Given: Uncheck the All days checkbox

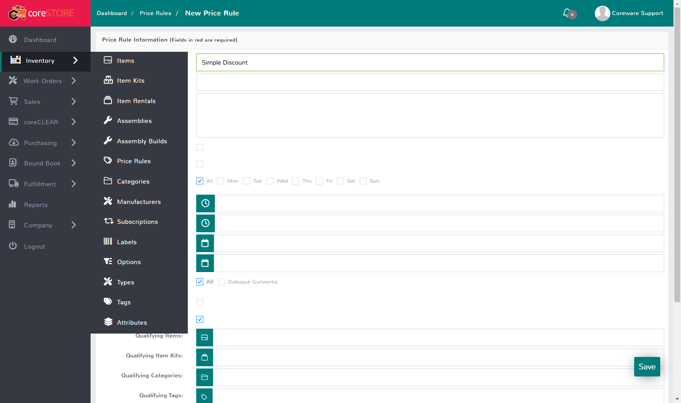Looking at the screenshot, I should [200, 181].
